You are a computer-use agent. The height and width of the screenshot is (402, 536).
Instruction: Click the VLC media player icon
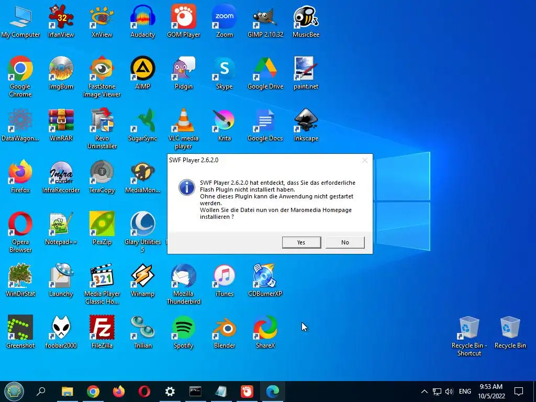pyautogui.click(x=184, y=129)
